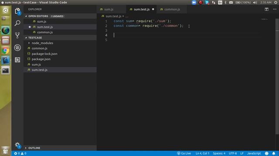
Task: Open the Terminal from the dock
Action: click(x=6, y=70)
